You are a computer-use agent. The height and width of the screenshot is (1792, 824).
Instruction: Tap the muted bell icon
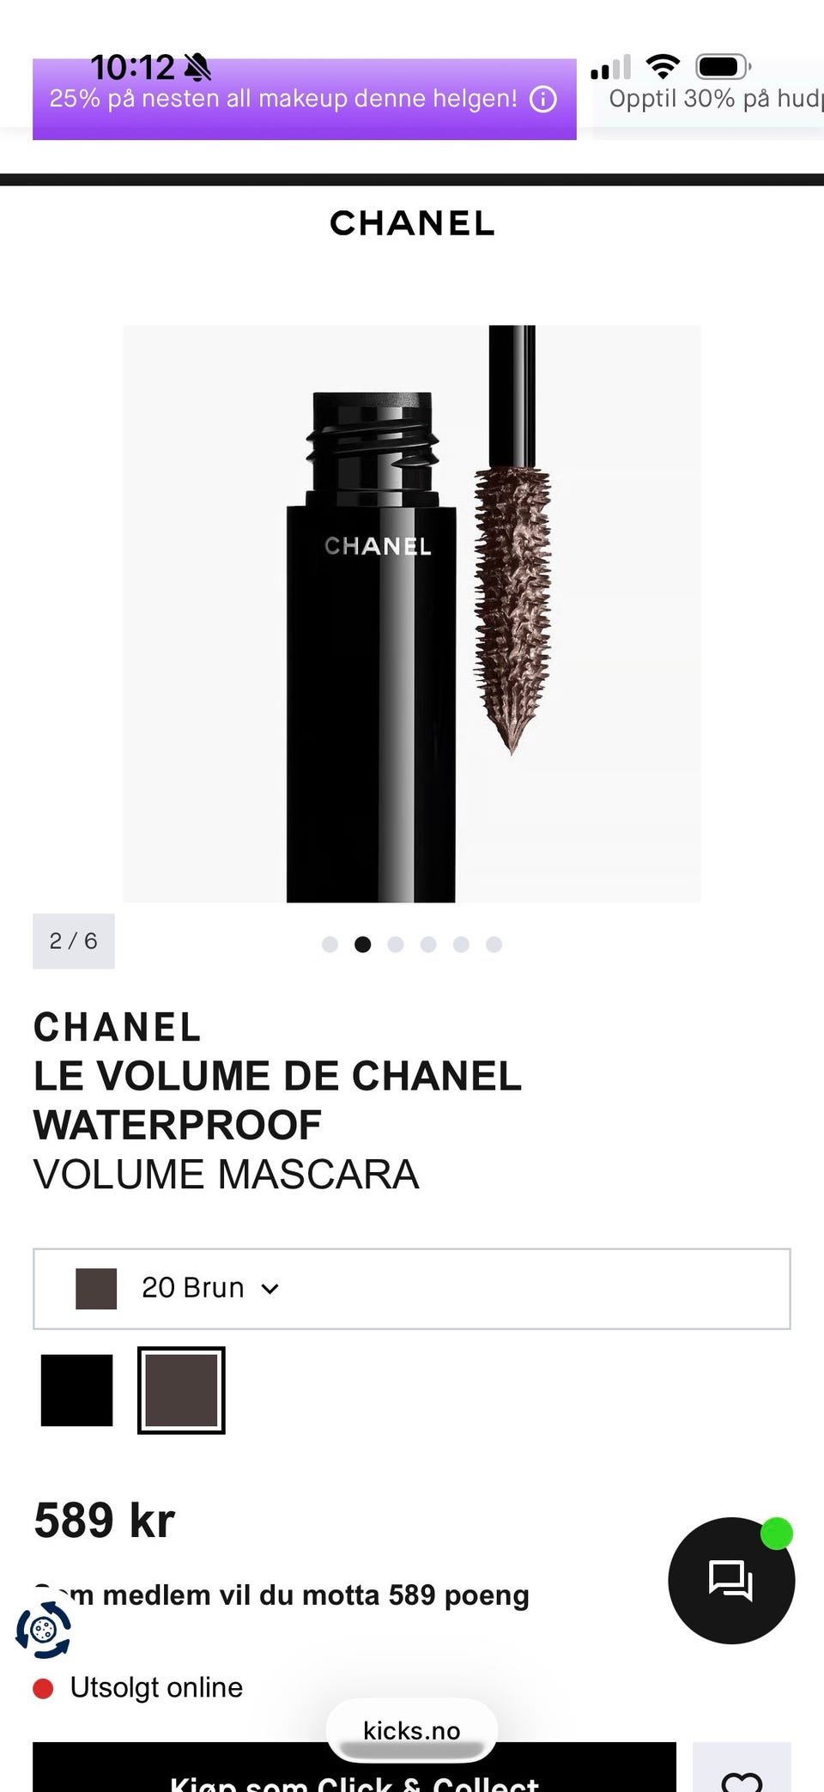point(197,66)
